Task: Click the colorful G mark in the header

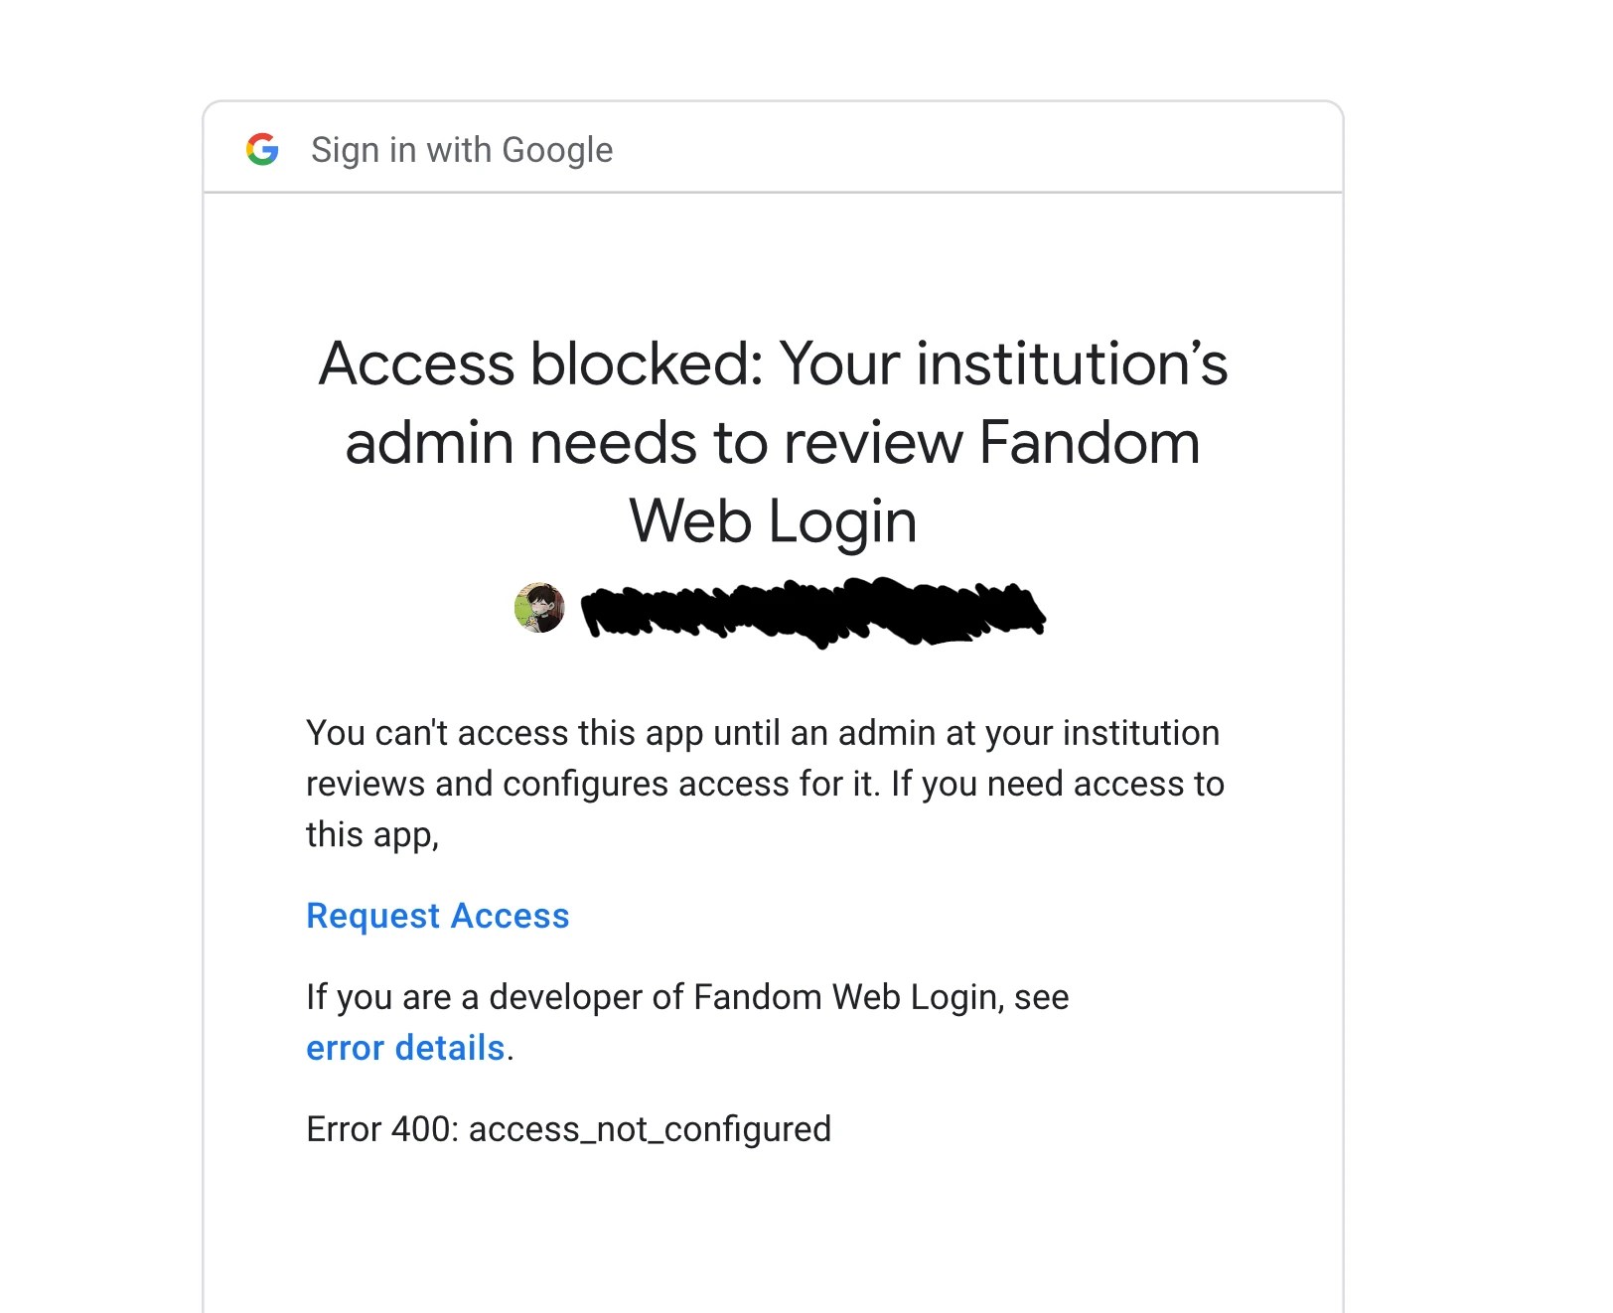Action: [262, 149]
